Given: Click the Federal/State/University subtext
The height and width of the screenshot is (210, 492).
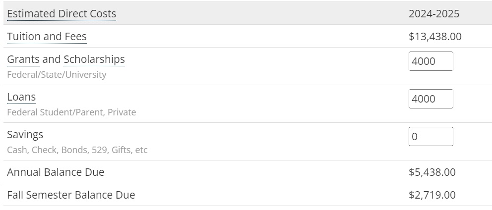Looking at the screenshot, I should [x=57, y=75].
